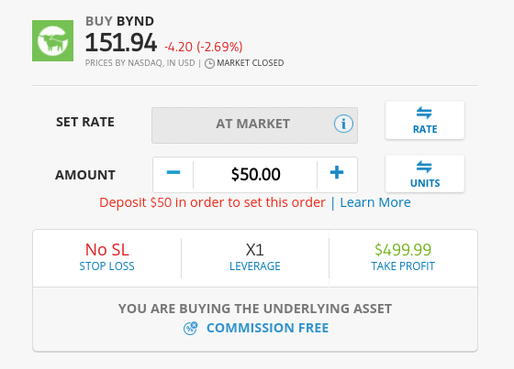Toggle the RATE switch button
Image resolution: width=514 pixels, height=369 pixels.
coord(425,121)
